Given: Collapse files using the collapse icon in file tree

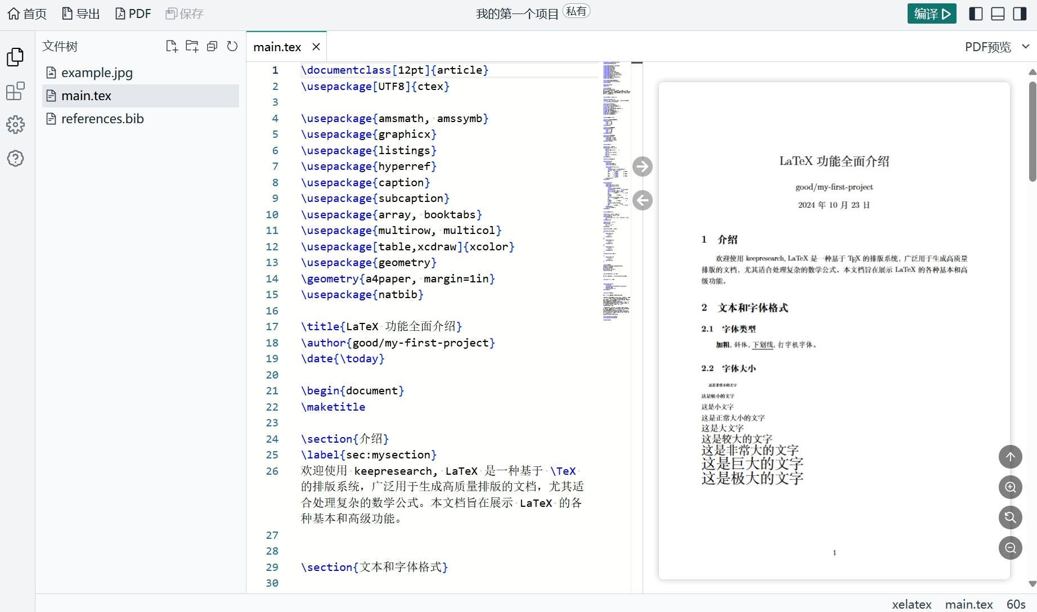Looking at the screenshot, I should [x=212, y=46].
